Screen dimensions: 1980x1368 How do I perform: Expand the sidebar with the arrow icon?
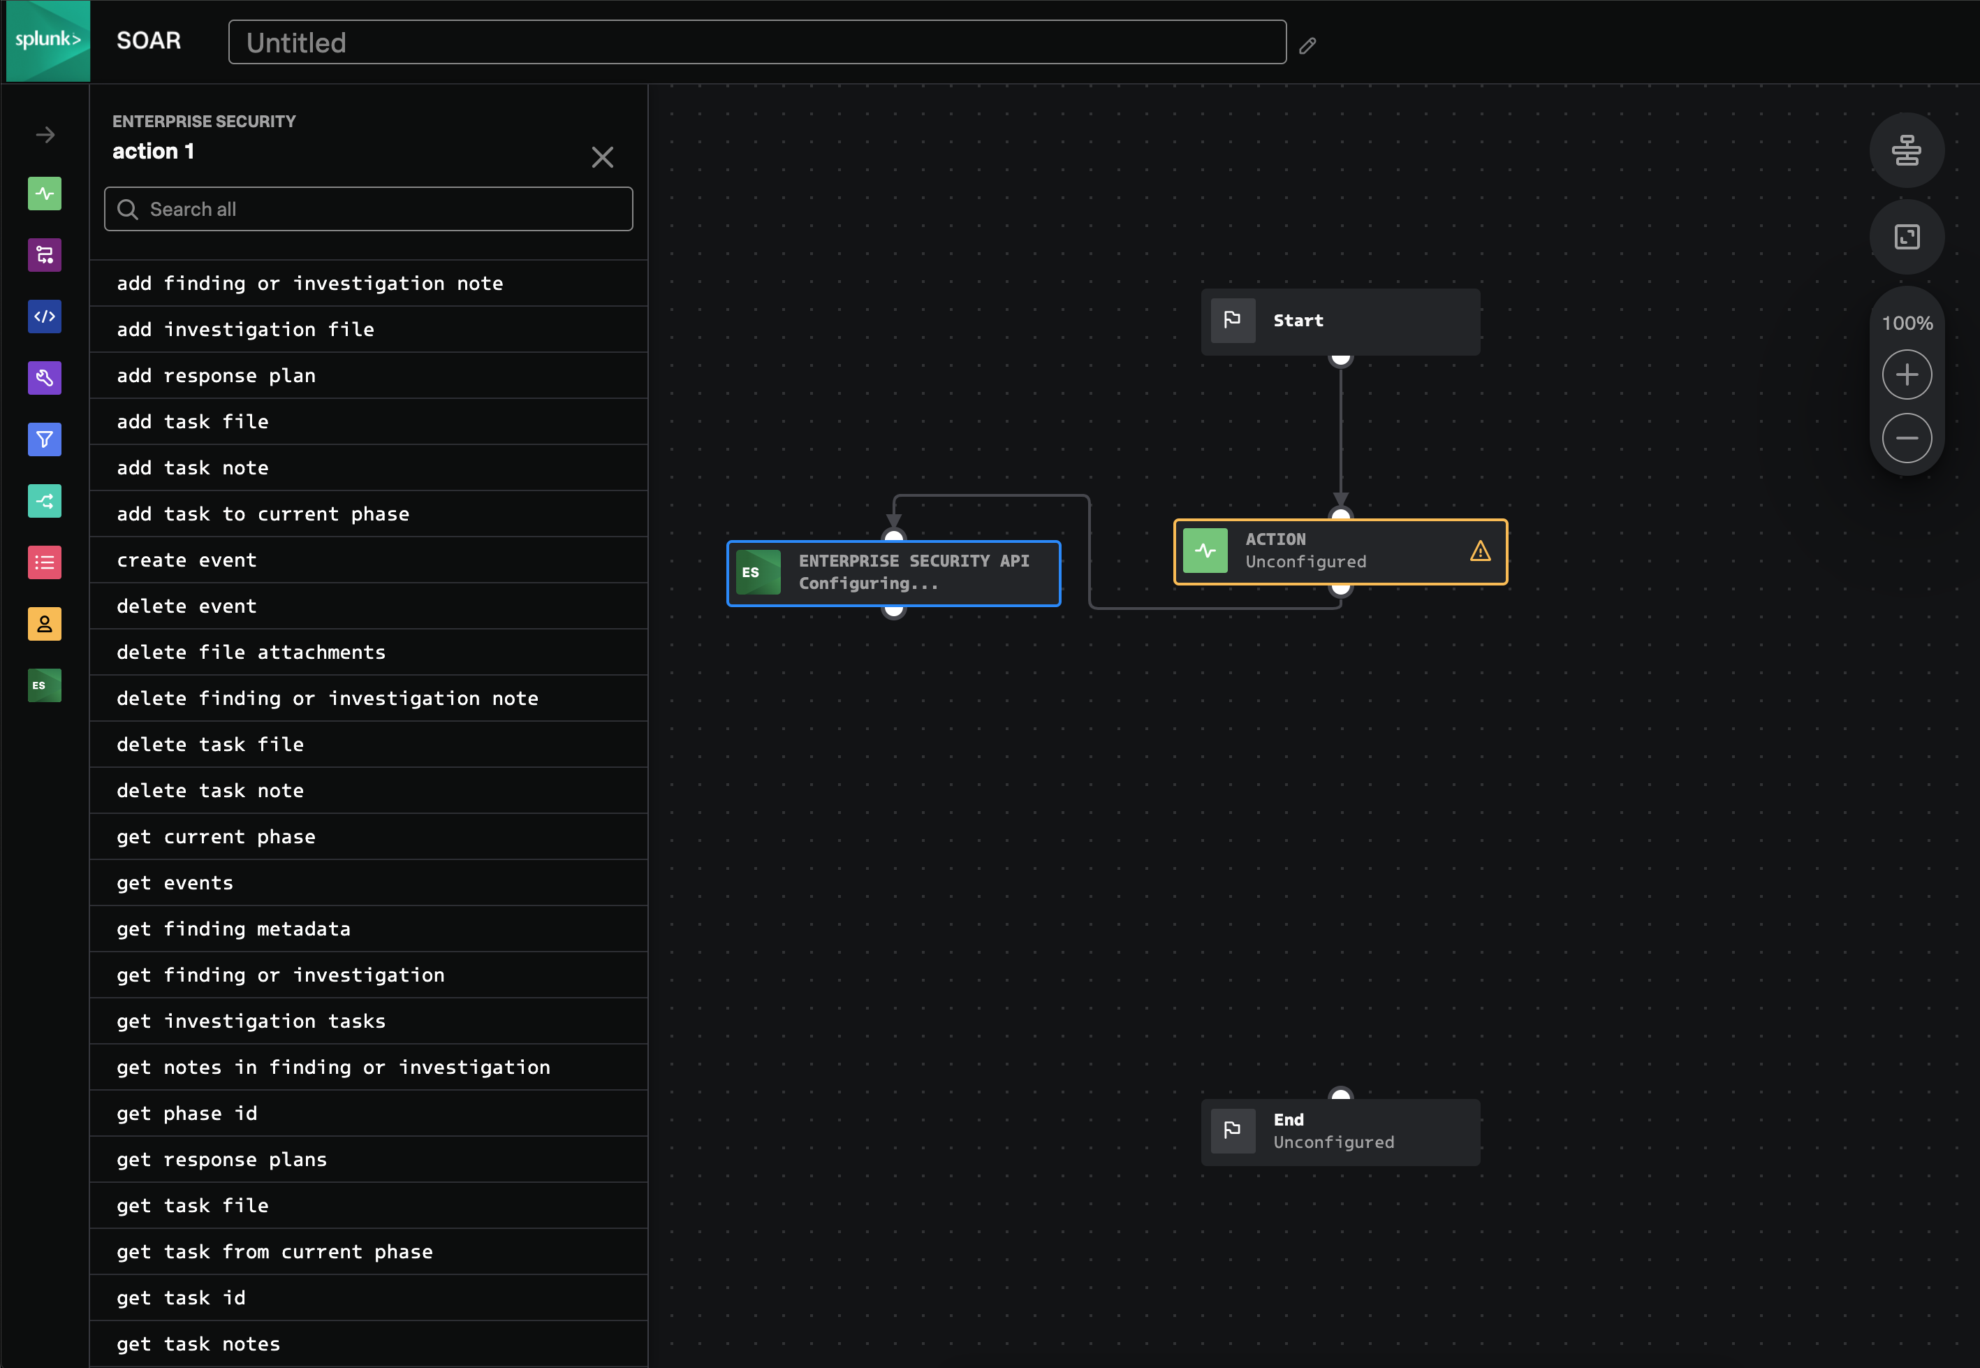[45, 136]
